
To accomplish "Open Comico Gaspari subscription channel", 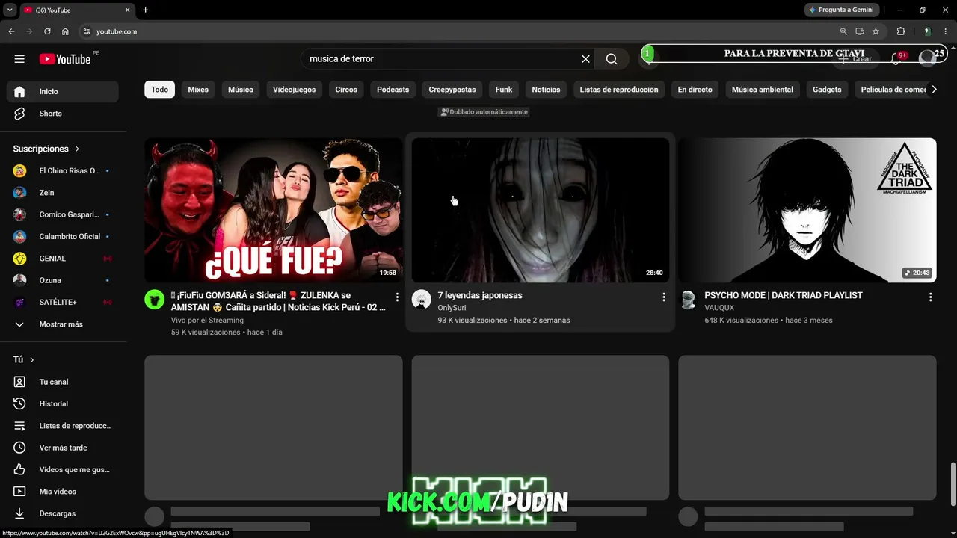I will pos(63,214).
